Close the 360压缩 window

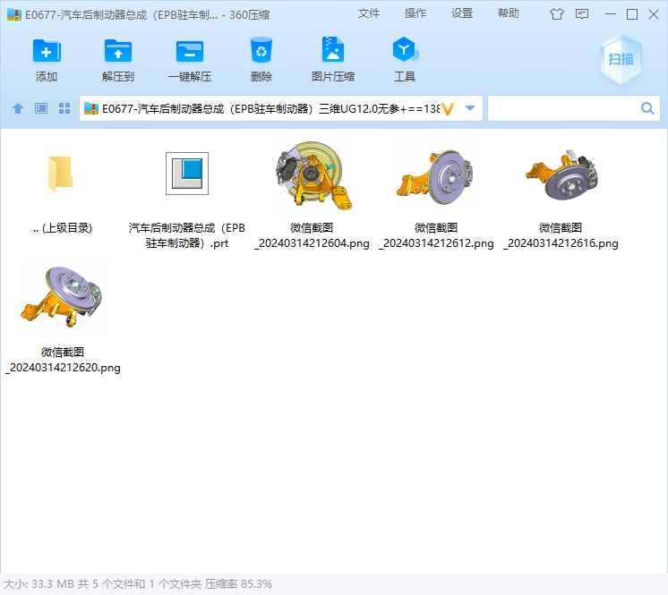[x=654, y=14]
